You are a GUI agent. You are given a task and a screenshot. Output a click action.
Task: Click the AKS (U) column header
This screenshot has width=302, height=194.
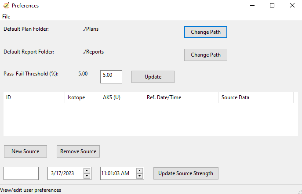[122, 97]
